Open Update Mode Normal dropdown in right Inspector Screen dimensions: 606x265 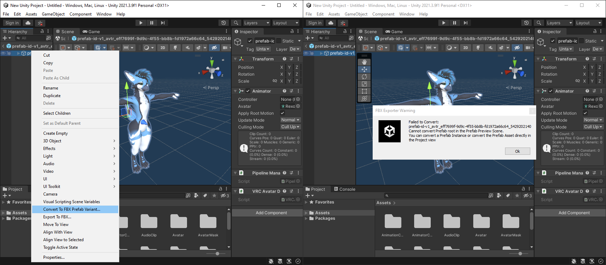[x=593, y=120]
